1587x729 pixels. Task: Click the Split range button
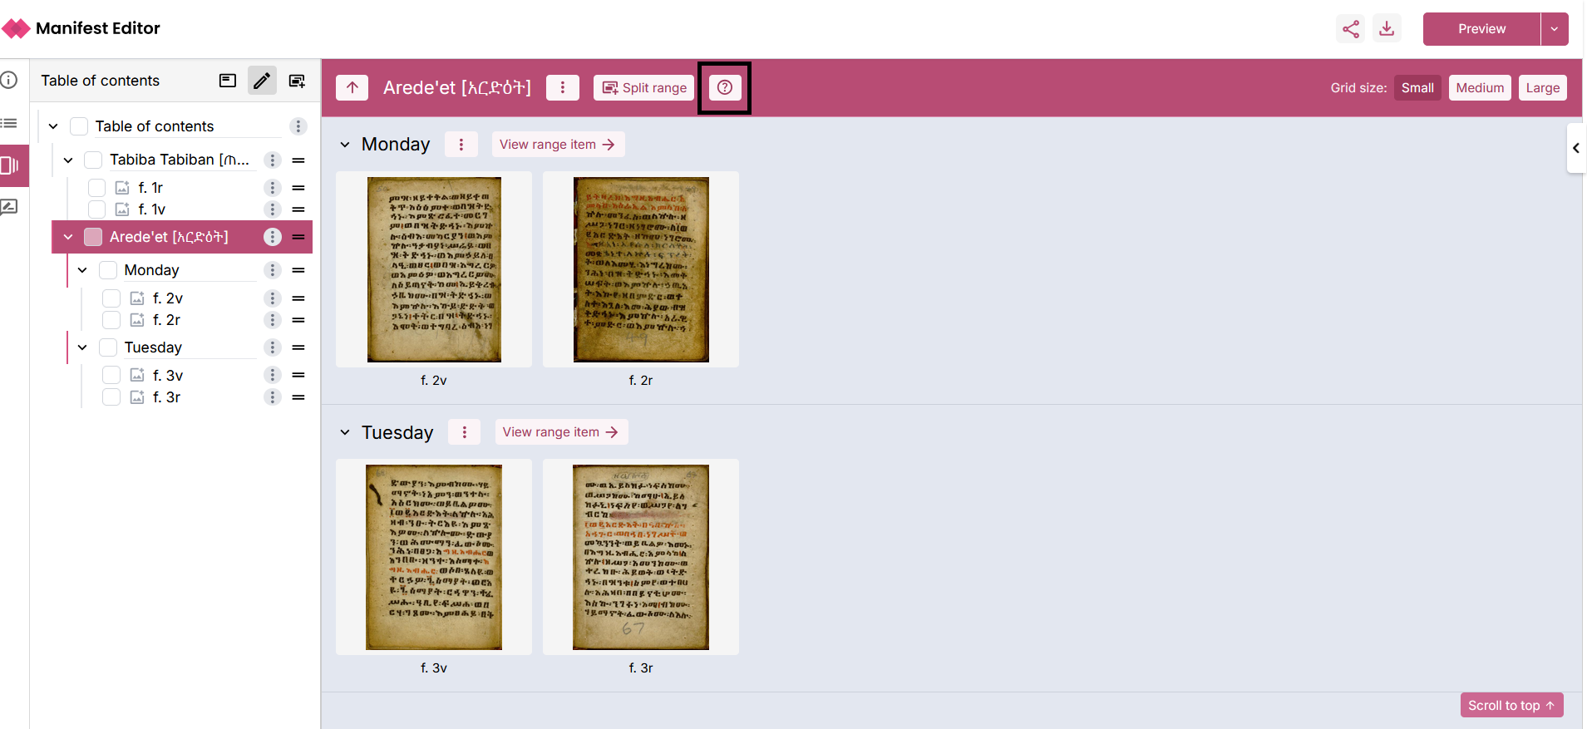(x=643, y=87)
